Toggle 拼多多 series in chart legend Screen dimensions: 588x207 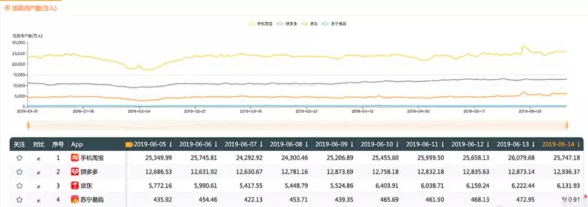point(287,23)
